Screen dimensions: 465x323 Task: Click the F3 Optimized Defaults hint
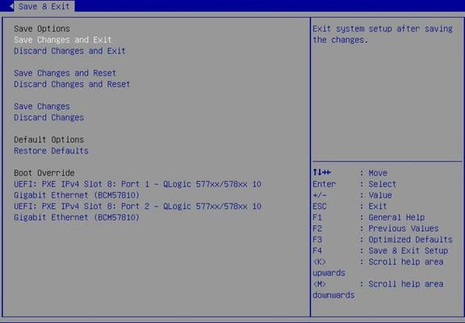[383, 240]
